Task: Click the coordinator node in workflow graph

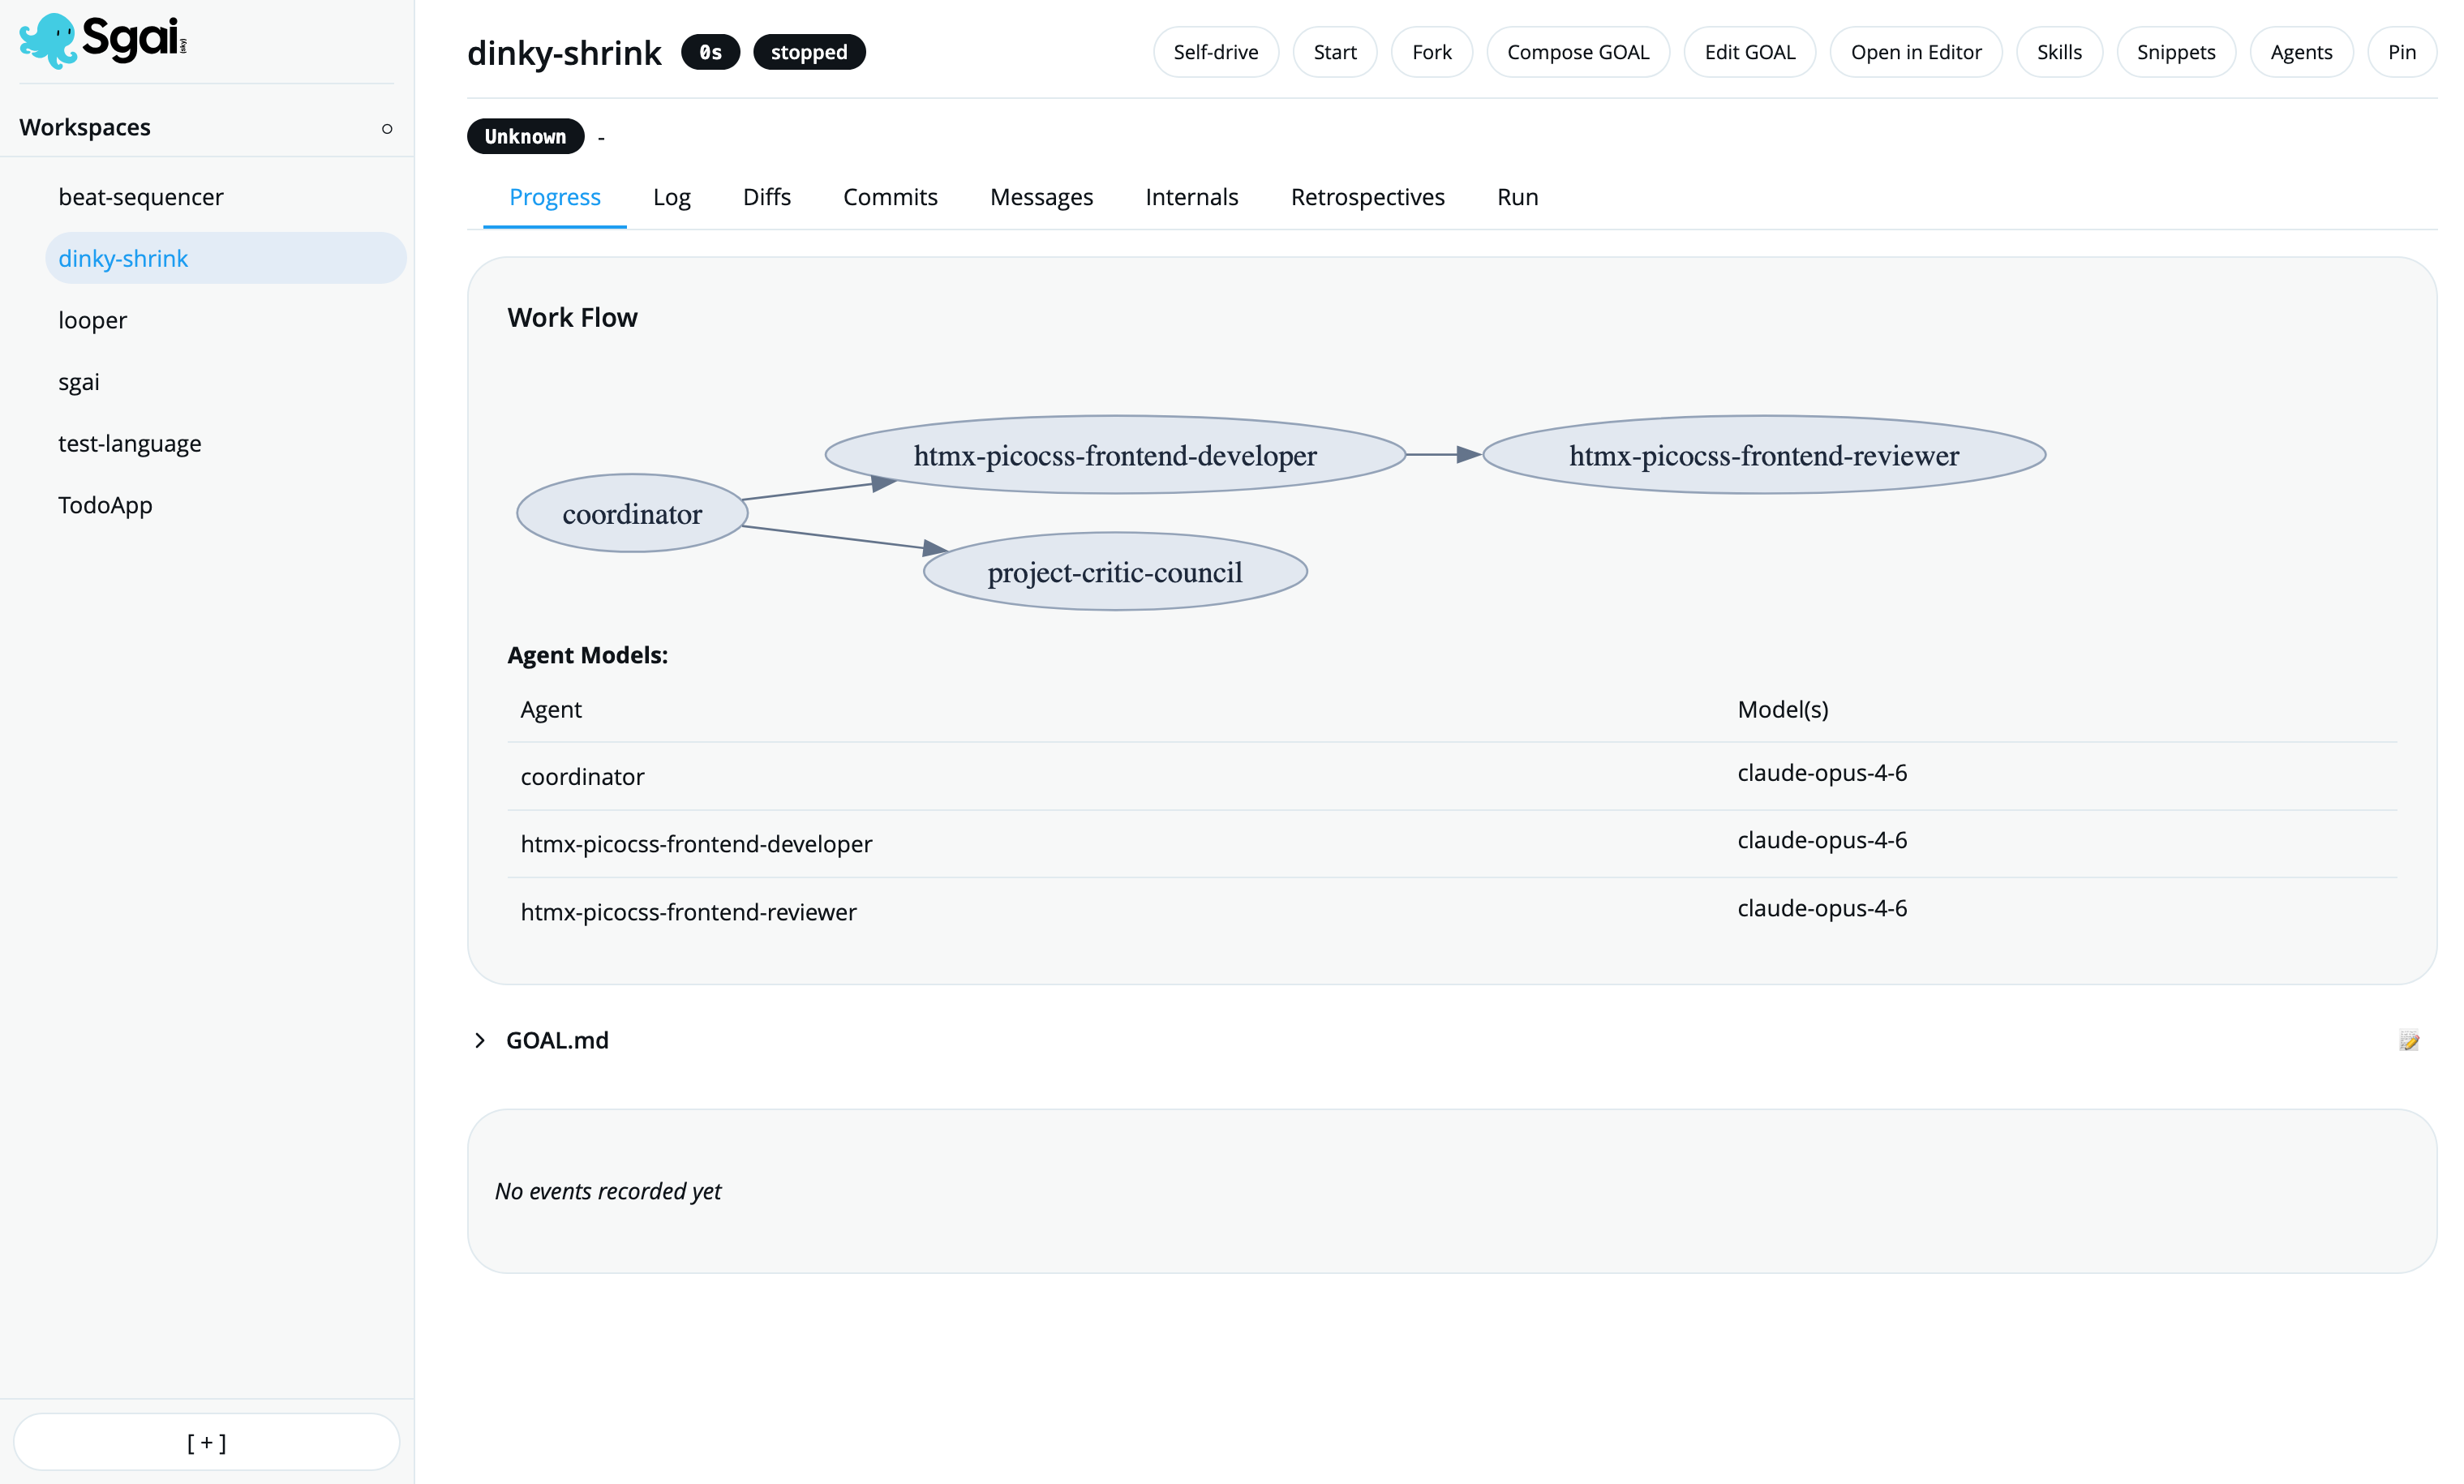Action: 632,513
